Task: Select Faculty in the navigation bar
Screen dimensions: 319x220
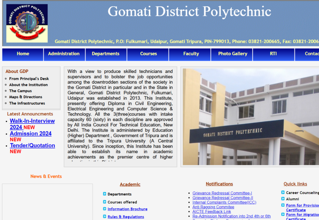Action: point(191,54)
